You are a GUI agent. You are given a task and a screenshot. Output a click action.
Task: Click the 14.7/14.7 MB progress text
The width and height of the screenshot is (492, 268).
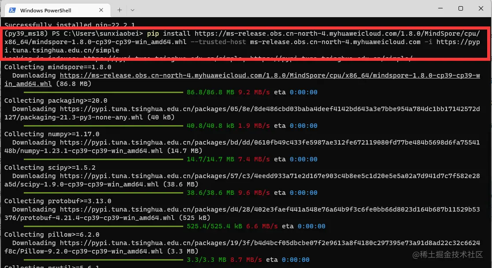(210, 159)
